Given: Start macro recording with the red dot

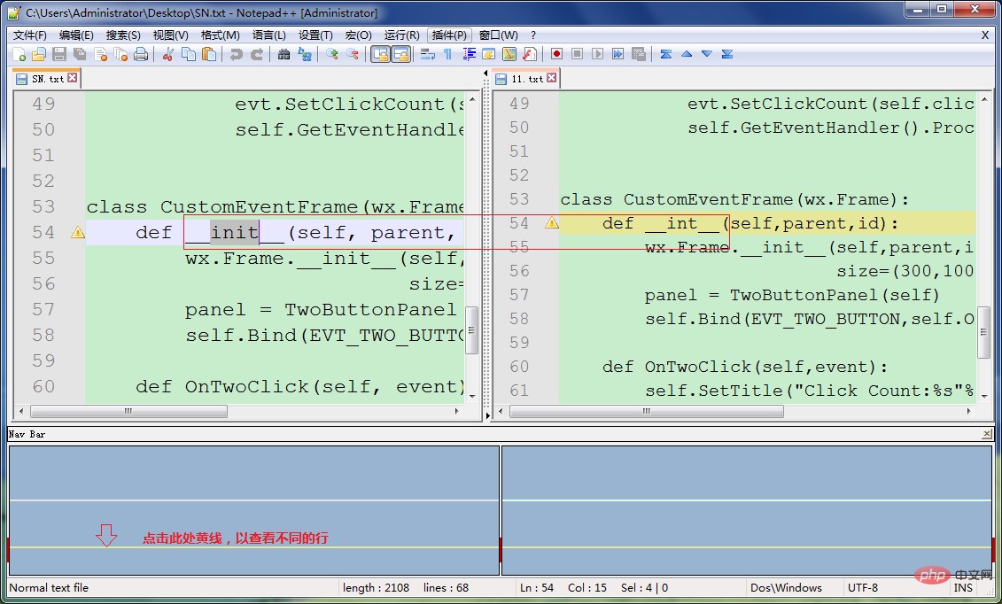Looking at the screenshot, I should pos(556,55).
